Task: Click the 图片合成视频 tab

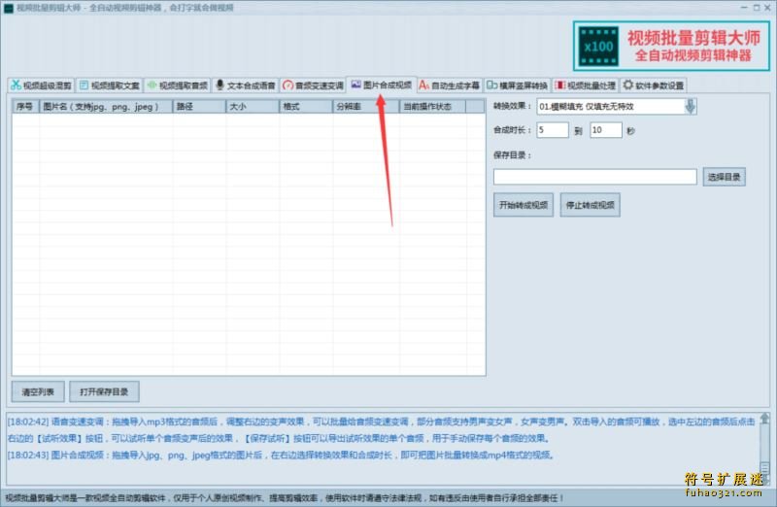Action: point(382,84)
